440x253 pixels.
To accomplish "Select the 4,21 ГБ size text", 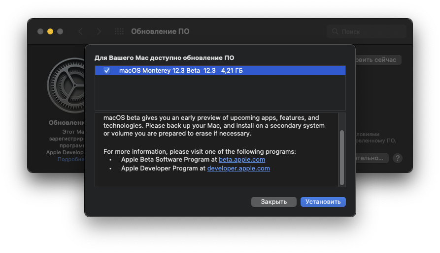I will click(232, 71).
